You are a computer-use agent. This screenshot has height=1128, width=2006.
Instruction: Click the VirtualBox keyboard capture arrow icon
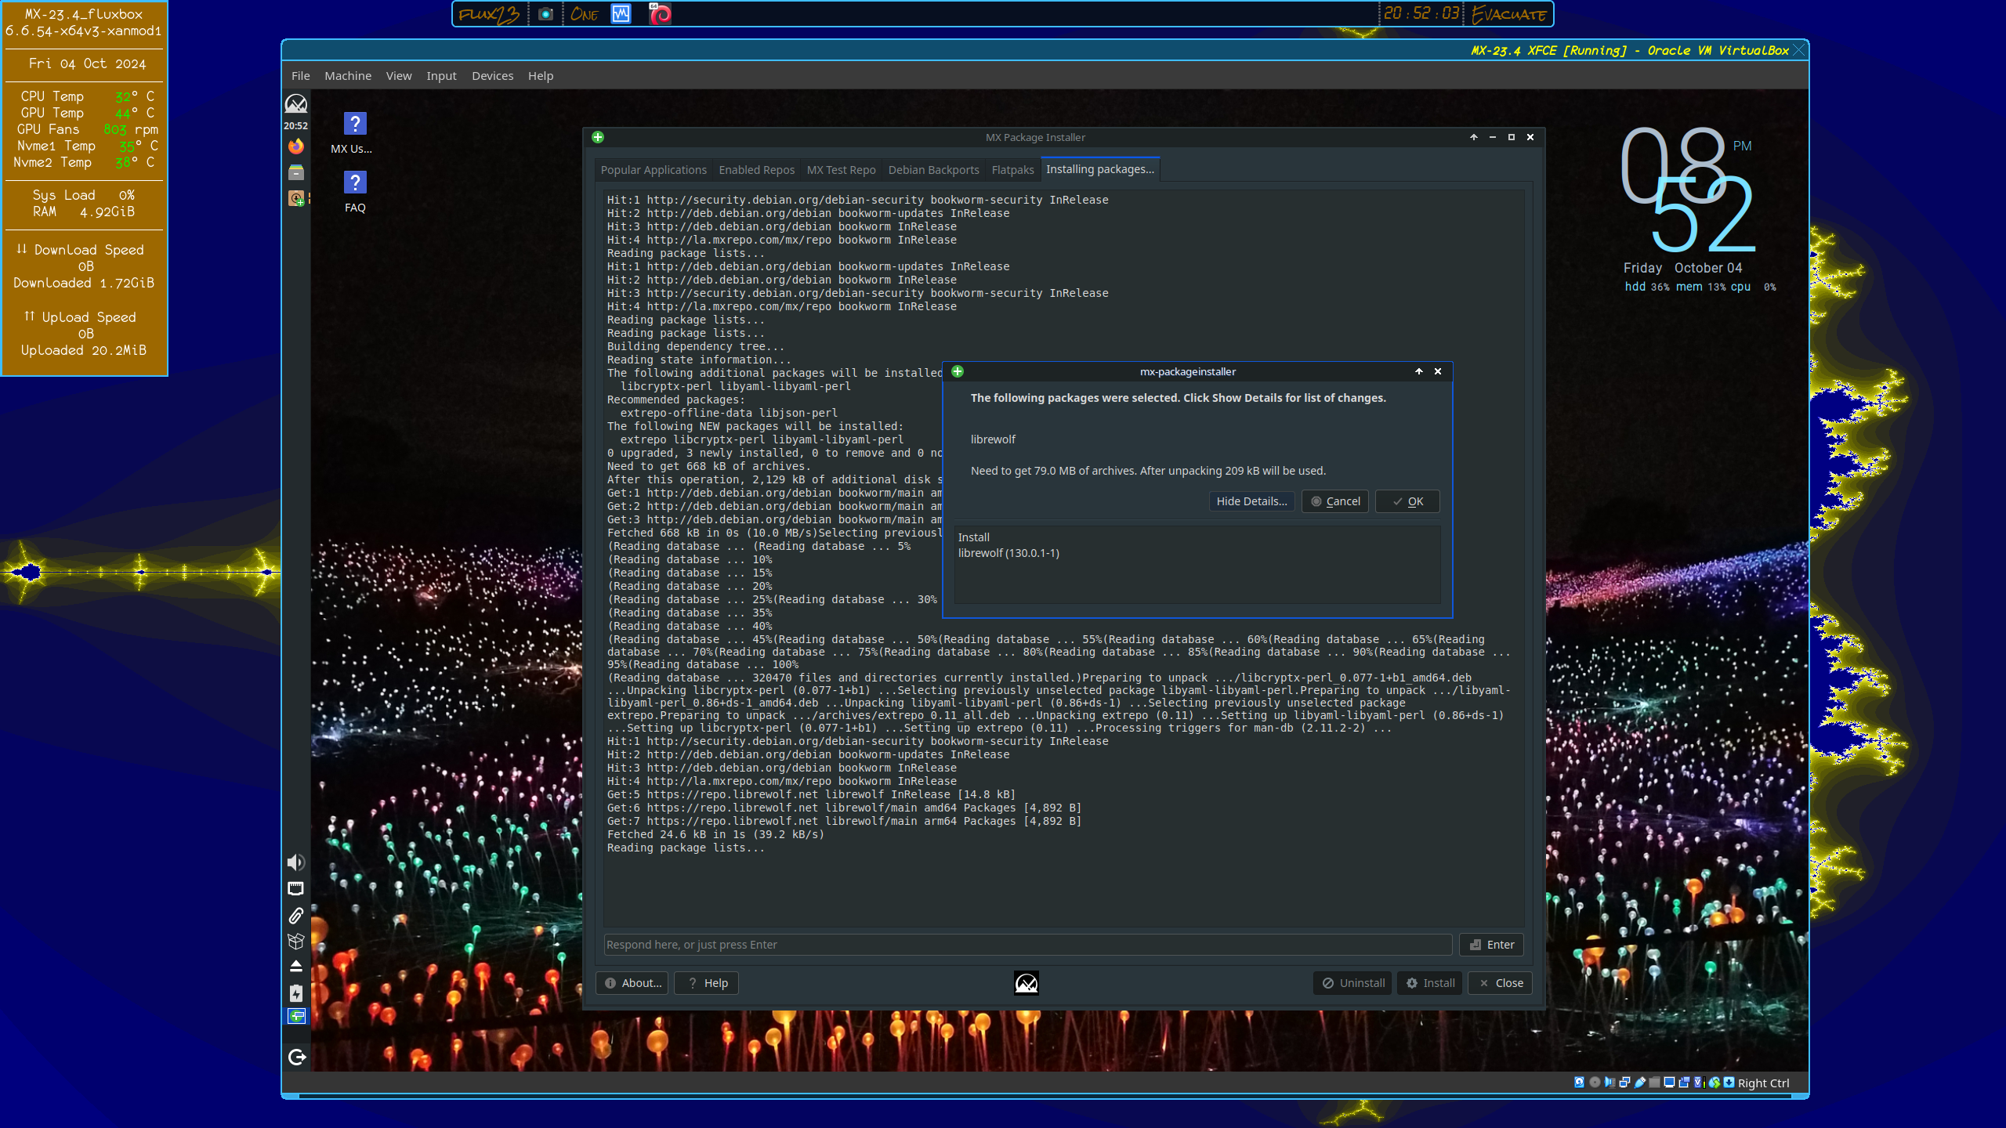click(1729, 1083)
